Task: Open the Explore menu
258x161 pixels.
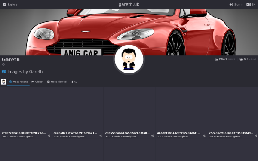Action: pos(10,4)
